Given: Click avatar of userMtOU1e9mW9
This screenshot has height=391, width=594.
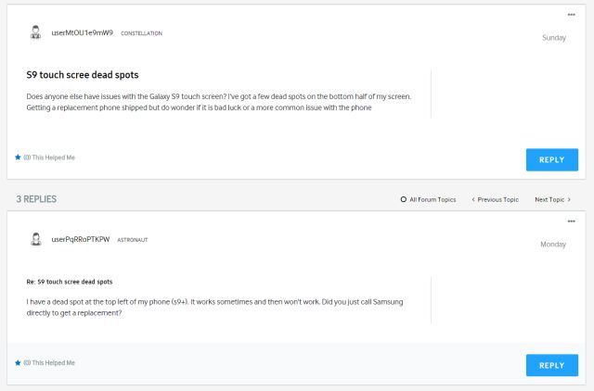Looking at the screenshot, I should 35,32.
